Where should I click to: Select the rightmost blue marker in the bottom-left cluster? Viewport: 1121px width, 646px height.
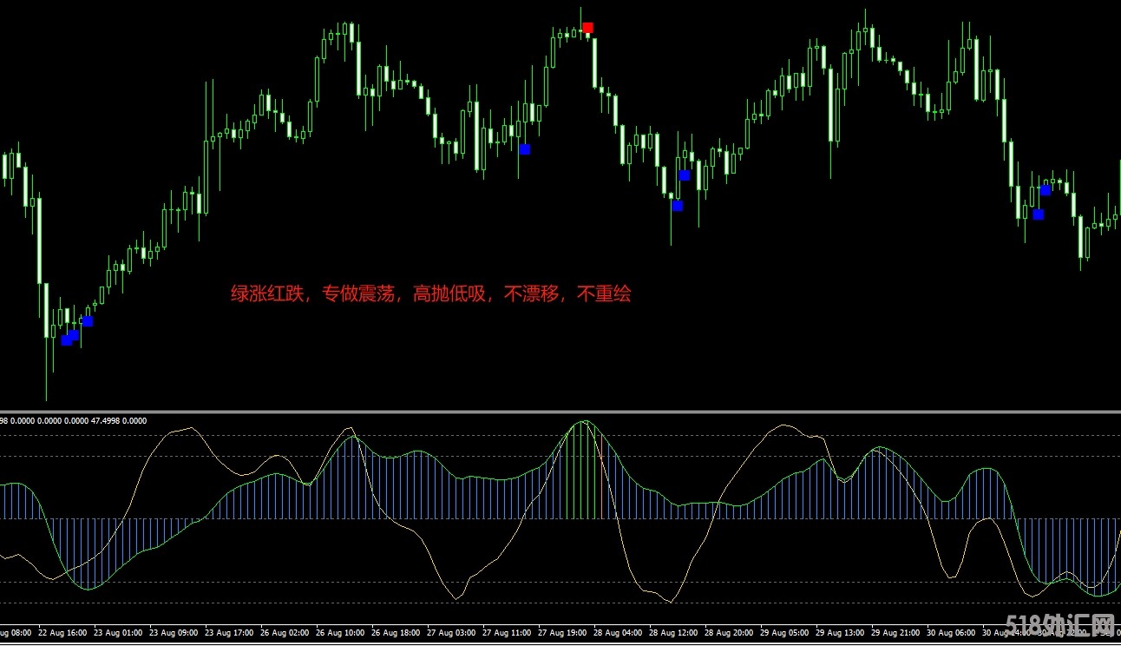point(88,321)
